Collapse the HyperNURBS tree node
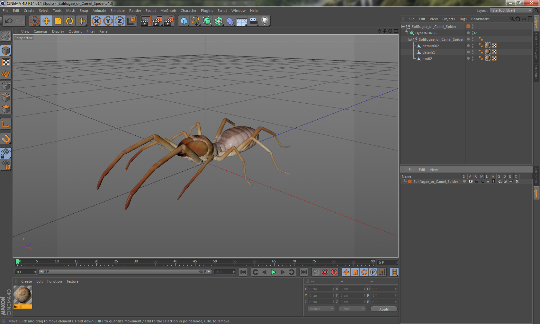Image resolution: width=540 pixels, height=324 pixels. point(406,33)
